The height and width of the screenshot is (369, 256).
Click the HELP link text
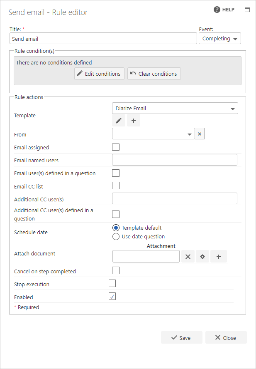[x=228, y=10]
